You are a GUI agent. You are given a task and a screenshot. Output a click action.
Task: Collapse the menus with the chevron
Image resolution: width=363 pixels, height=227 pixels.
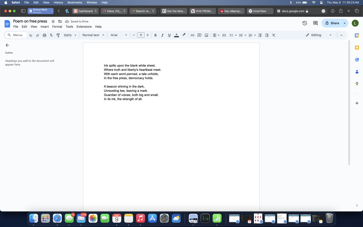(x=341, y=35)
